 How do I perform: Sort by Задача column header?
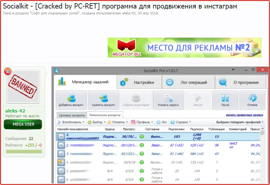(110, 129)
